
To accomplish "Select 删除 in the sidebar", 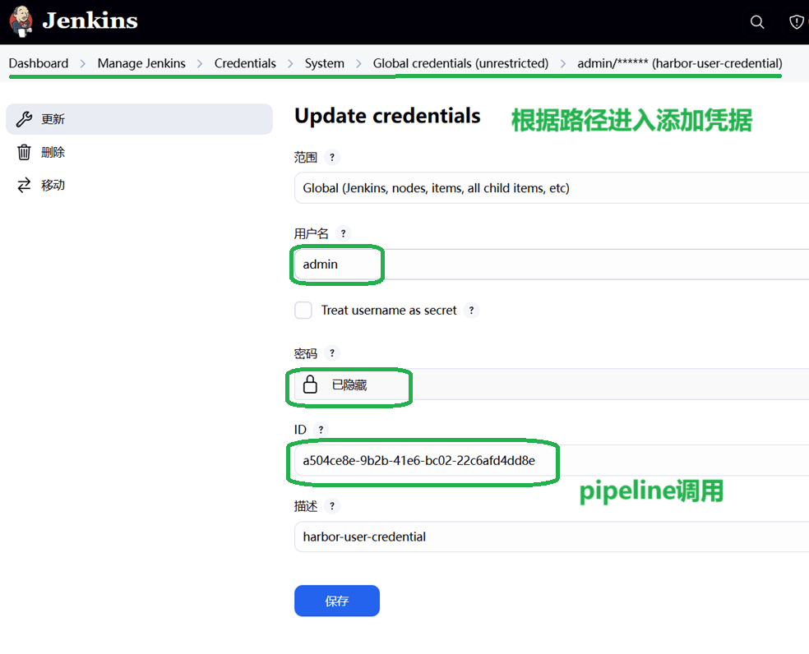I will 139,152.
